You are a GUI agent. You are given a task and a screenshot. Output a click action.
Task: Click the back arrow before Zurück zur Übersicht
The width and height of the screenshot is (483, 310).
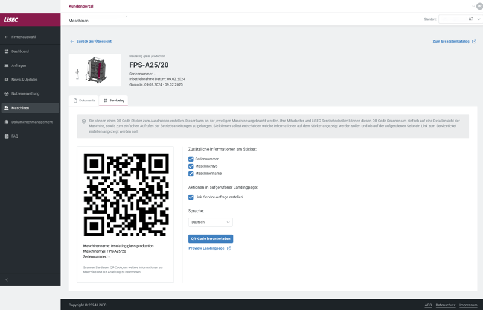click(72, 42)
